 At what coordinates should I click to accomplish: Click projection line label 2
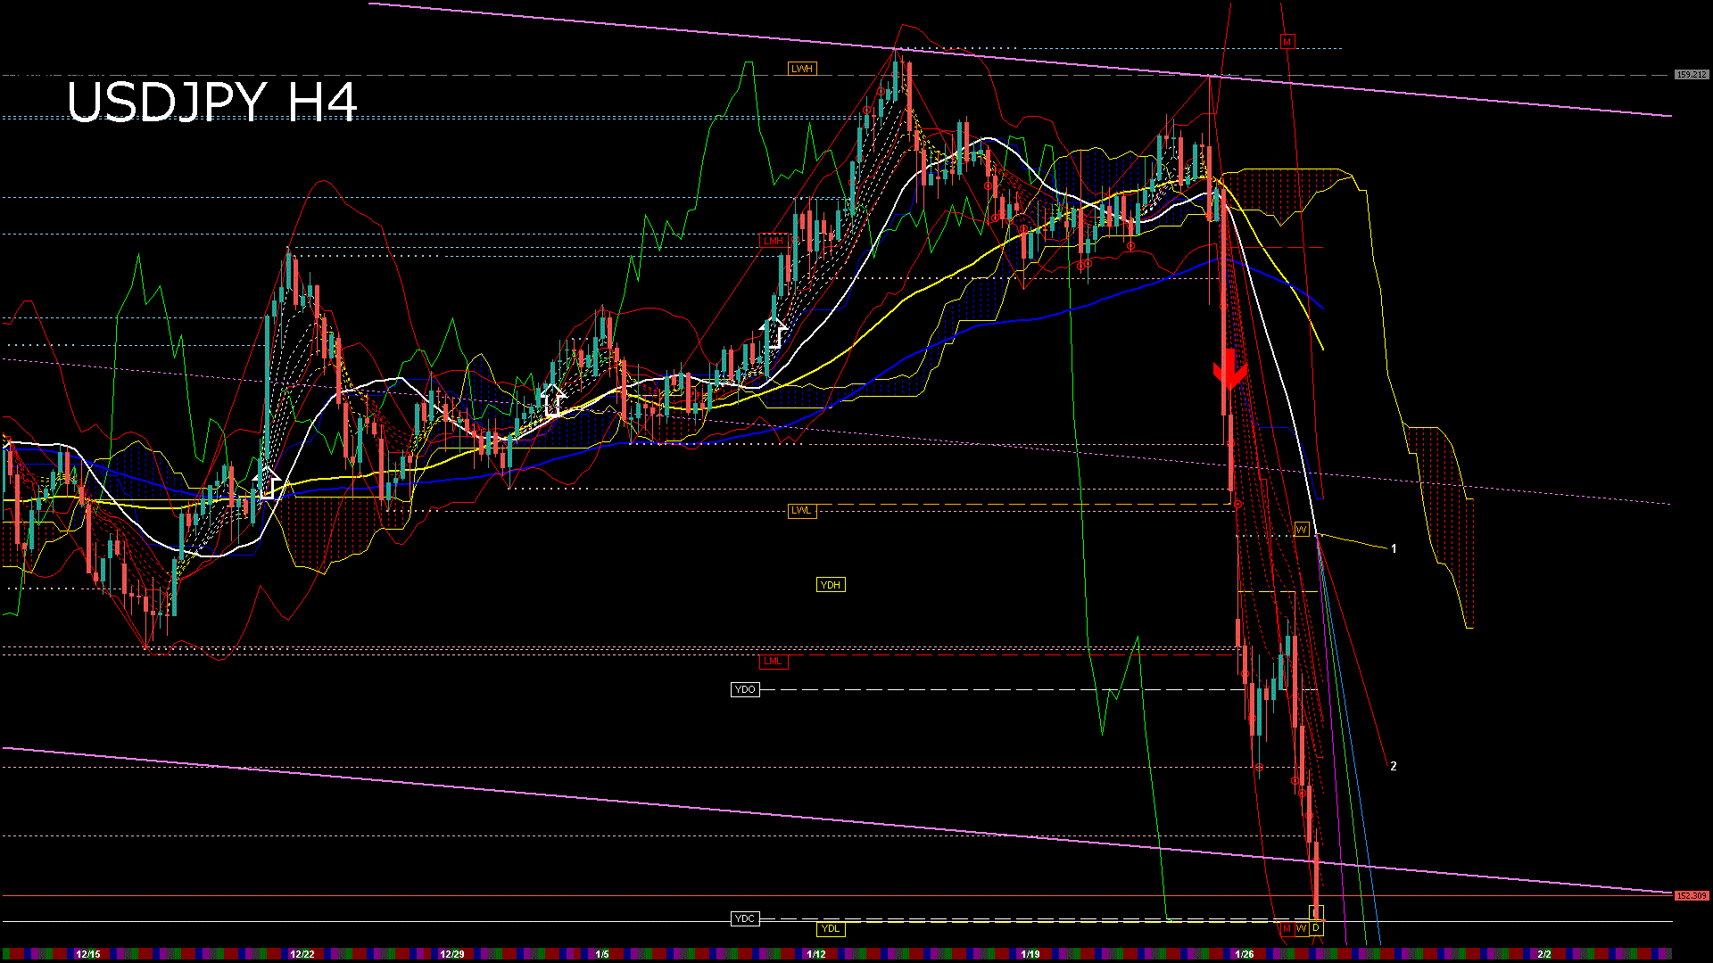[1394, 766]
